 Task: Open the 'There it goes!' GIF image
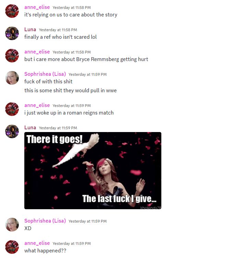93,170
